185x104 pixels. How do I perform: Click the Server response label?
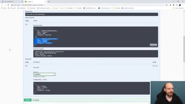click(30, 18)
